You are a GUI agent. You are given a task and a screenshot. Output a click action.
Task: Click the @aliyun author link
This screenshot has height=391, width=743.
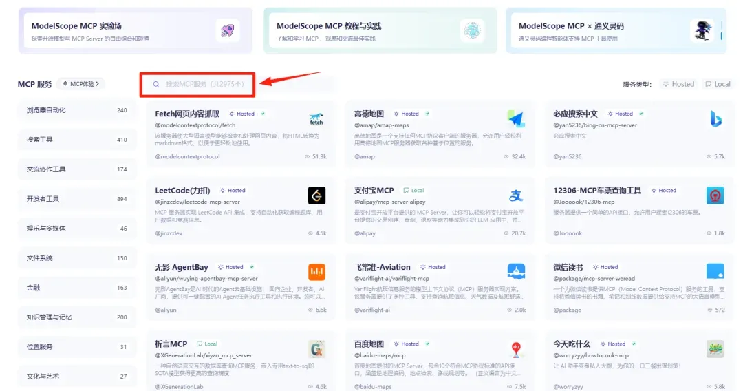click(x=165, y=310)
